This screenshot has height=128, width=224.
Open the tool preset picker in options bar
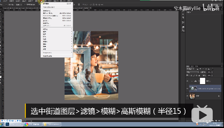click(2, 5)
